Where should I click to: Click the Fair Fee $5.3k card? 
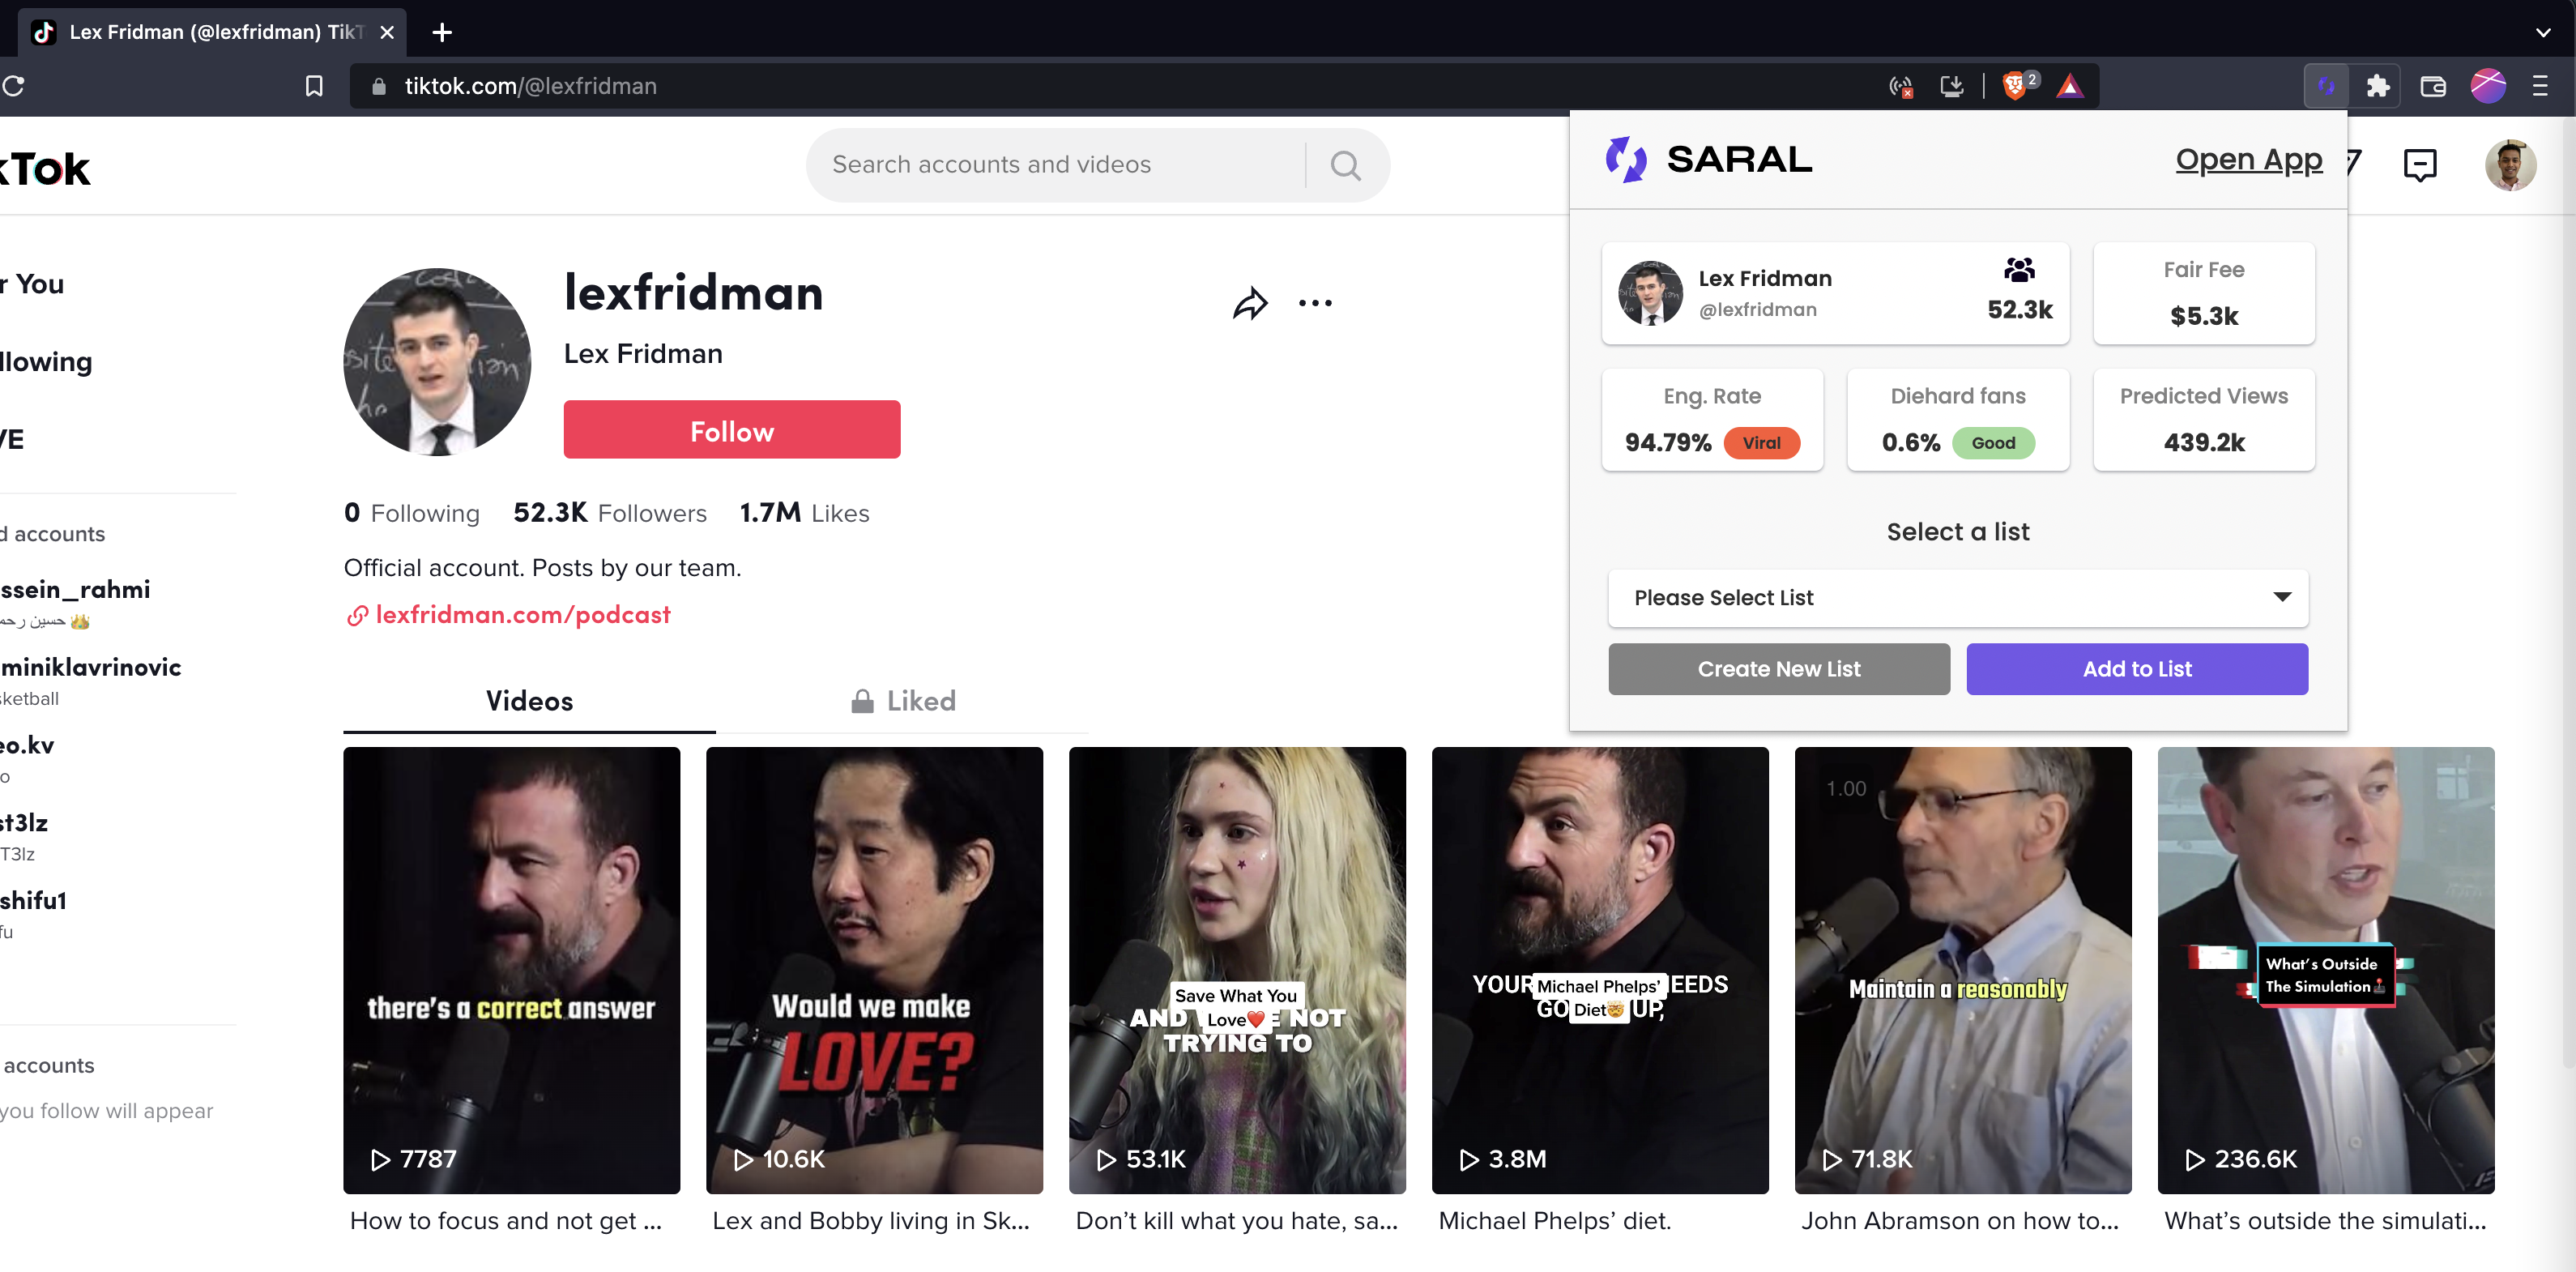pyautogui.click(x=2203, y=293)
